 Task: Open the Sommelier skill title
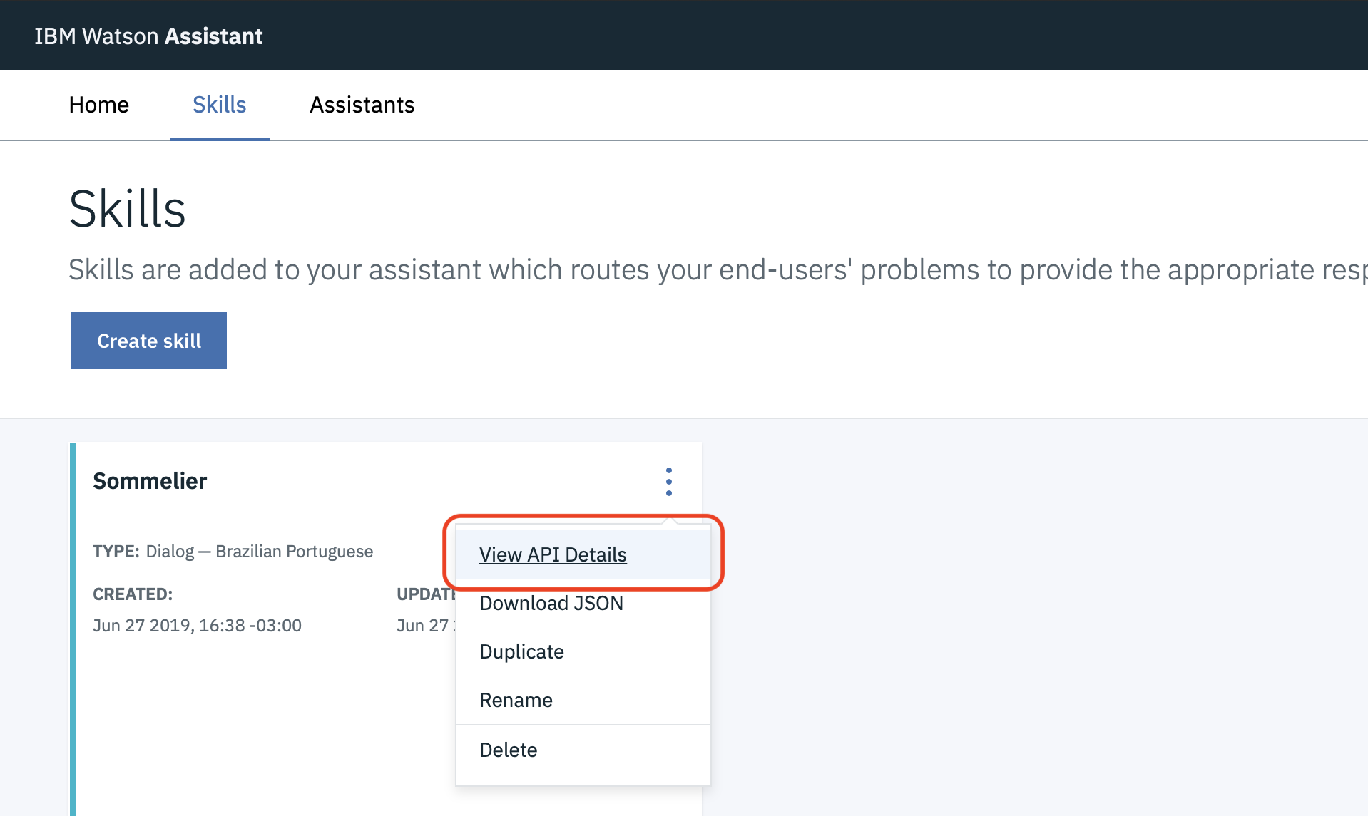150,481
